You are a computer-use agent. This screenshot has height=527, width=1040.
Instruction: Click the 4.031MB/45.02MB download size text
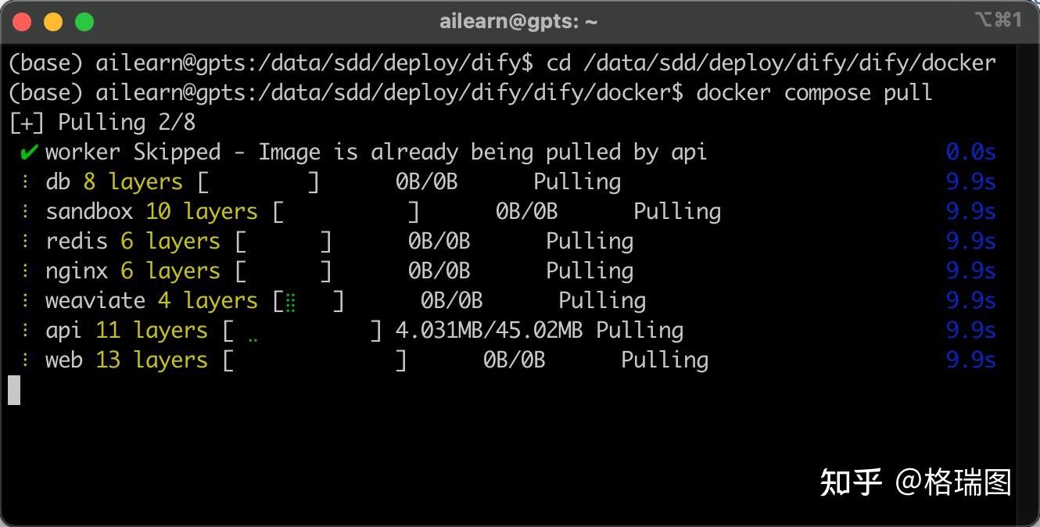[489, 331]
